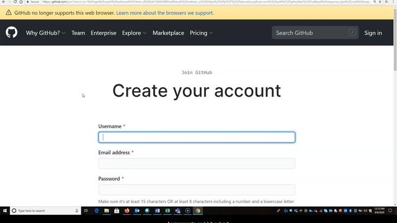
Task: Click the 'Join GitHub' text
Action: [x=197, y=72]
